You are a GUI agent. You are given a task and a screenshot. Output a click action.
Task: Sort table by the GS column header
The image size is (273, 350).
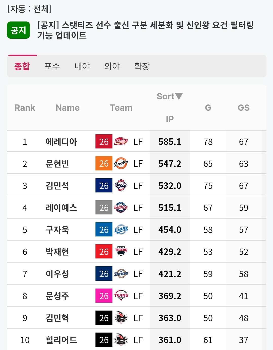pyautogui.click(x=244, y=108)
